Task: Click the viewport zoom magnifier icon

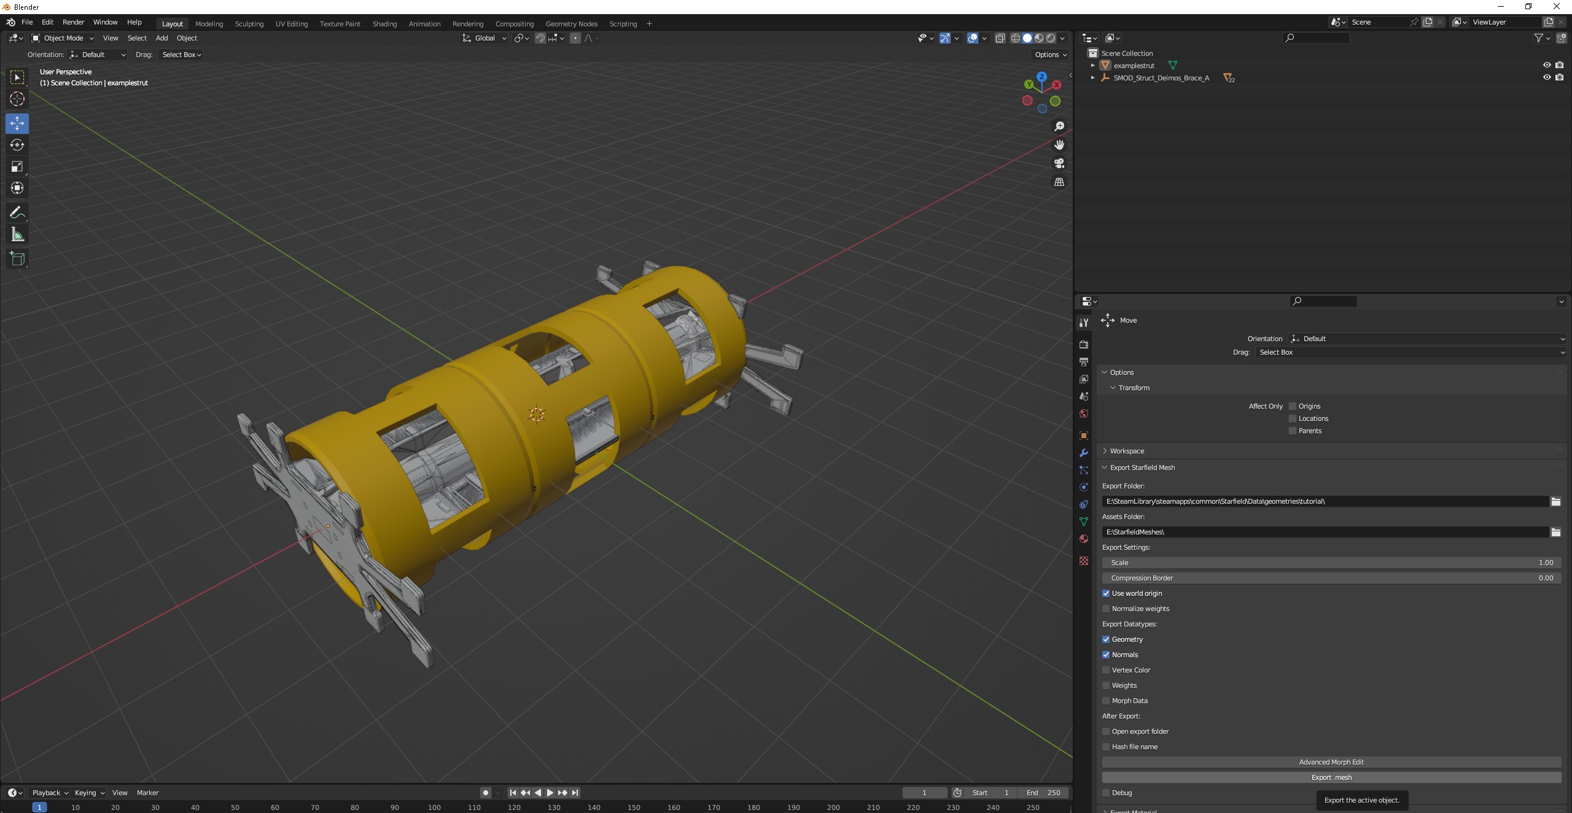Action: 1059,126
